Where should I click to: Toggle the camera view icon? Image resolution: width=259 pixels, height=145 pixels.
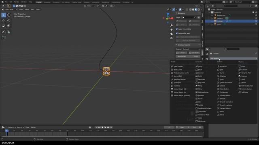pos(172,33)
